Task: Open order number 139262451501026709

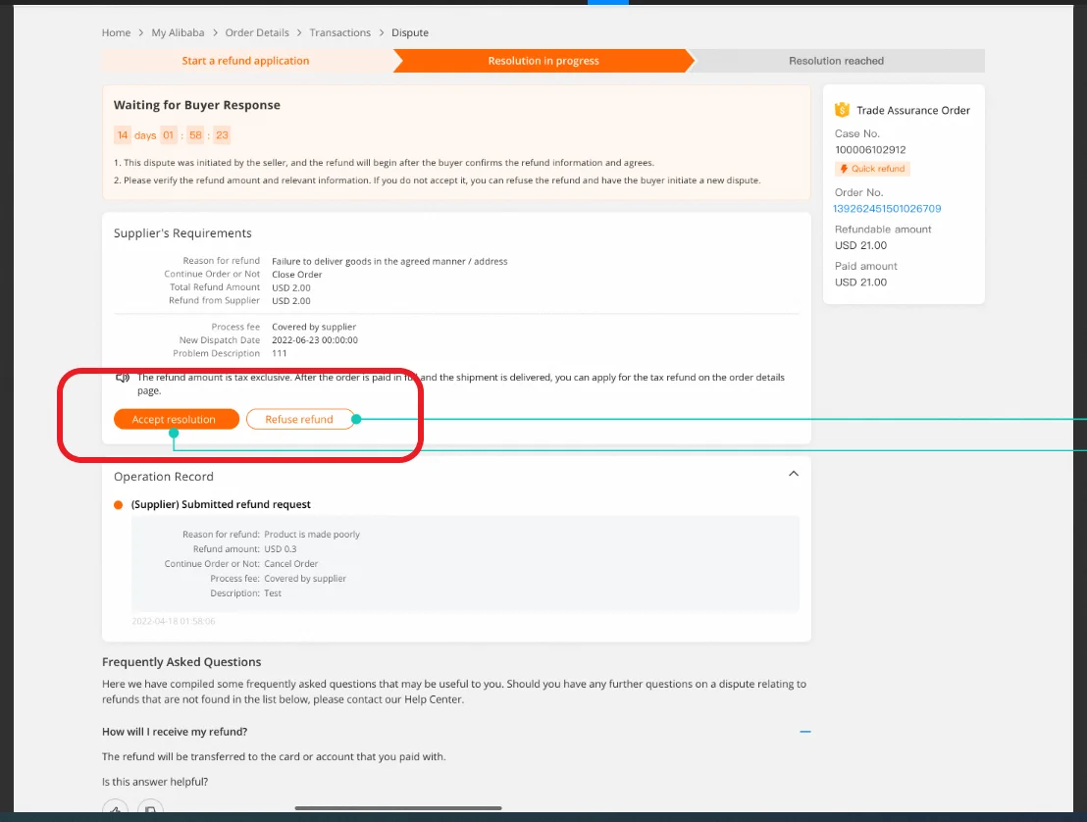Action: 887,209
